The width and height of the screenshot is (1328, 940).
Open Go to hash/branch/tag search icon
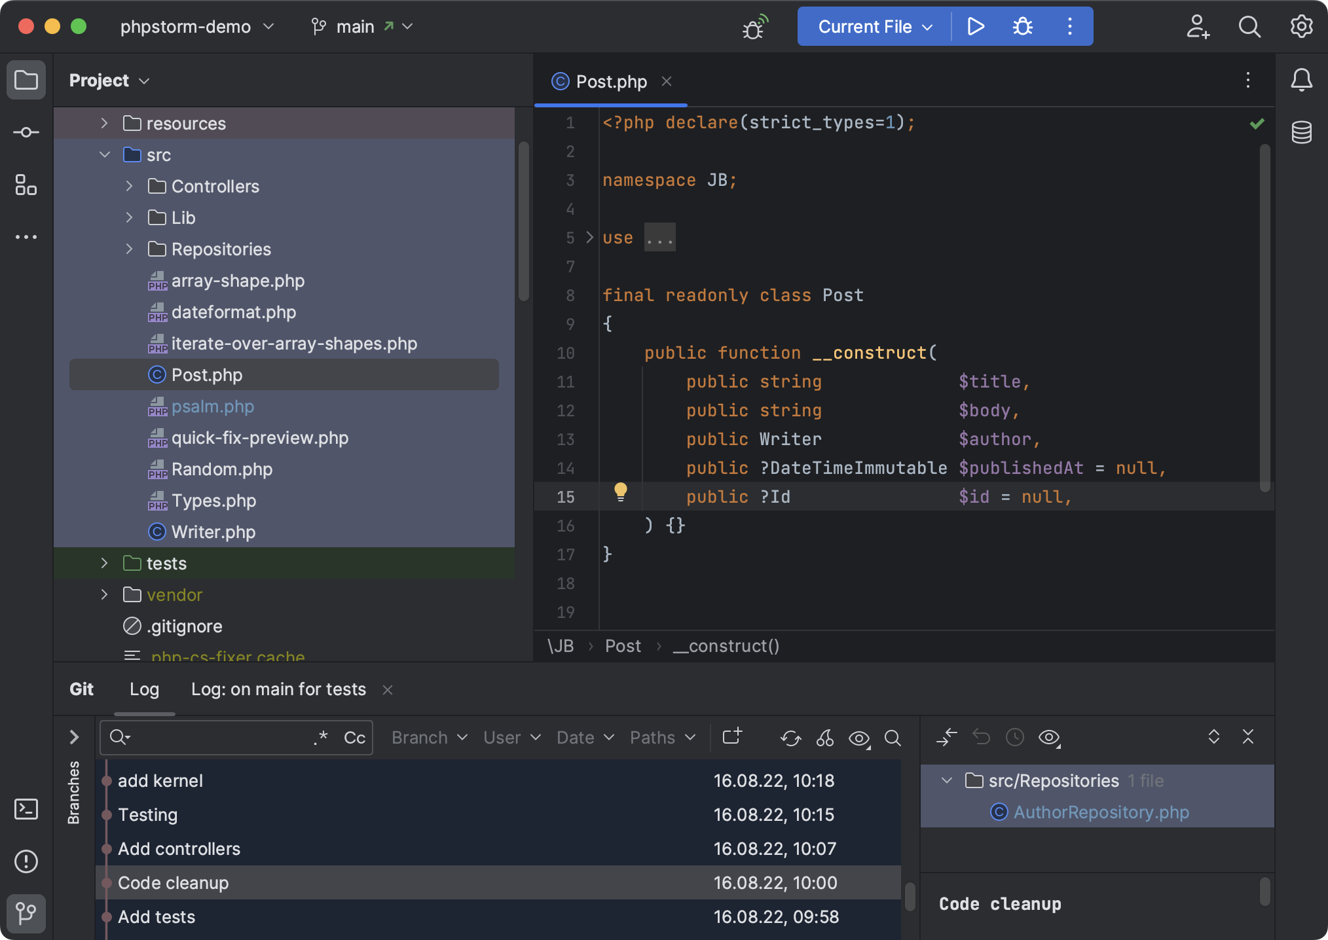[893, 738]
